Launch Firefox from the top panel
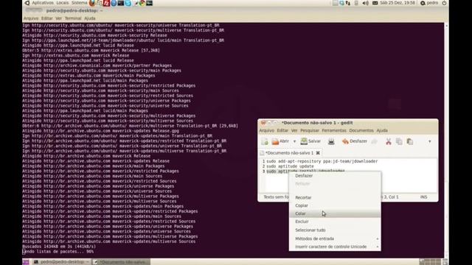Screen dimensions: 472x265 click(x=92, y=3)
